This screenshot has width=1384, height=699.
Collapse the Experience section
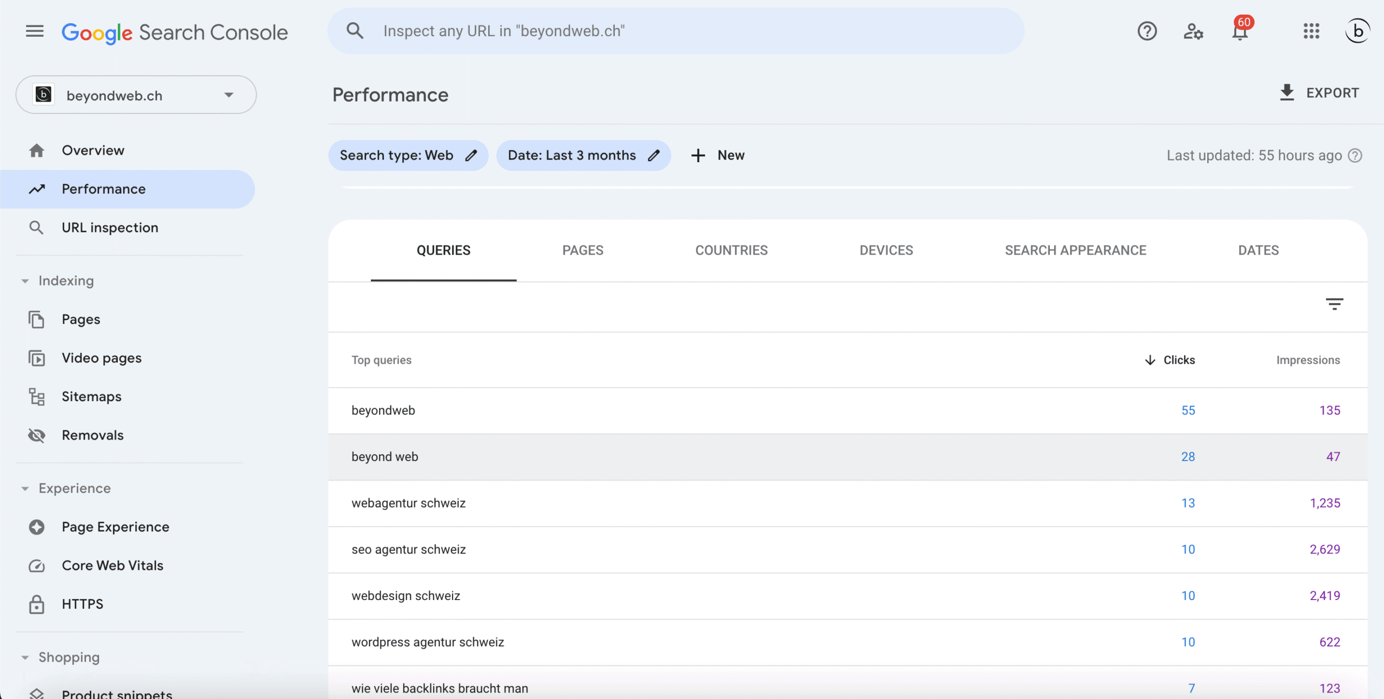(x=25, y=489)
